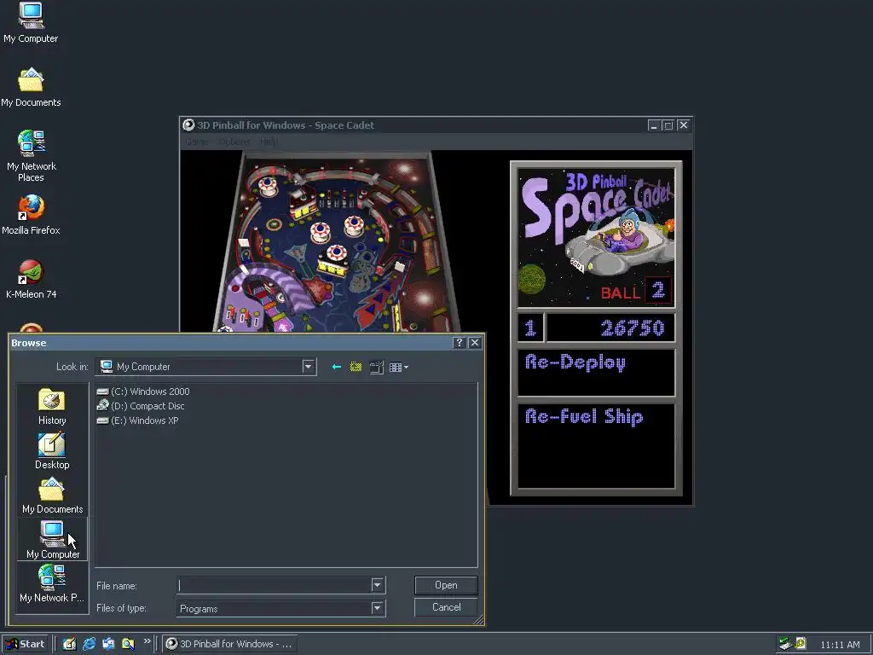
Task: Close the Browse dialog
Action: pyautogui.click(x=474, y=343)
